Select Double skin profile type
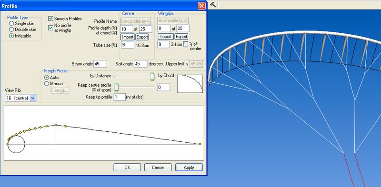This screenshot has width=381, height=187. [x=11, y=30]
